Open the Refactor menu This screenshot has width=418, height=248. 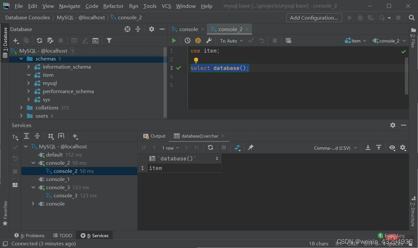(x=113, y=6)
